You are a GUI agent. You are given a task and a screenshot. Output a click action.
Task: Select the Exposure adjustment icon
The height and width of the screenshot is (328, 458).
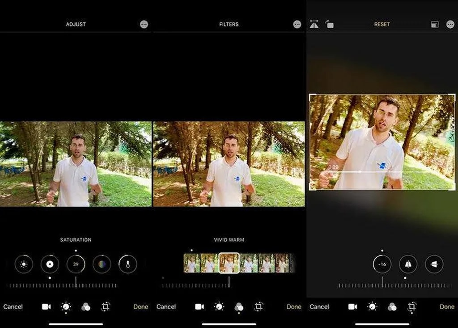coord(24,264)
